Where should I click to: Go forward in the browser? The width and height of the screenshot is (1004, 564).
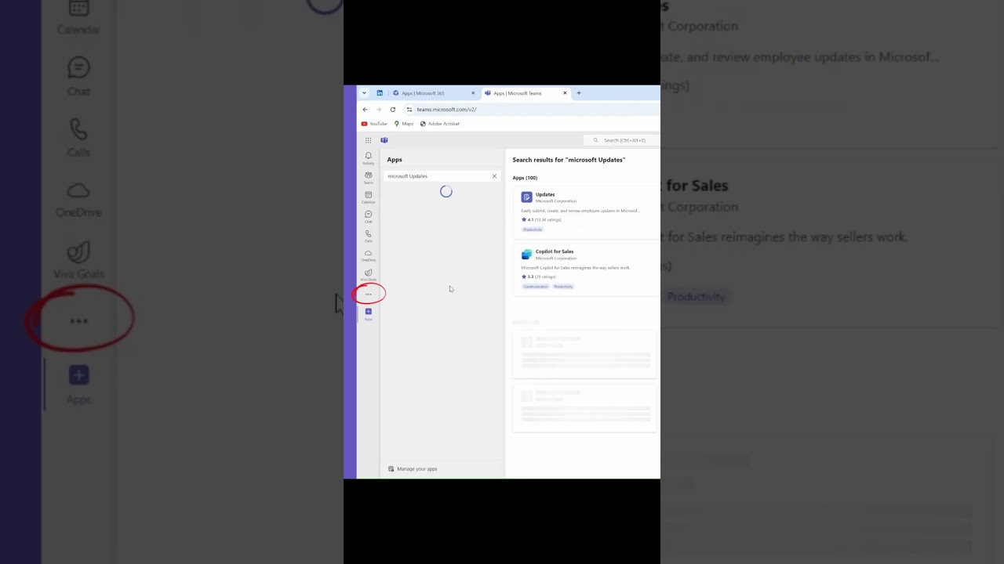tap(378, 110)
